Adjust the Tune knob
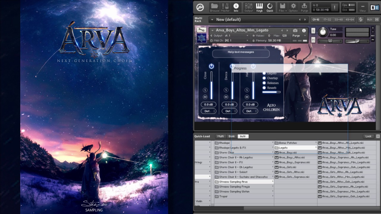The height and width of the screenshot is (214, 381). coord(322,32)
